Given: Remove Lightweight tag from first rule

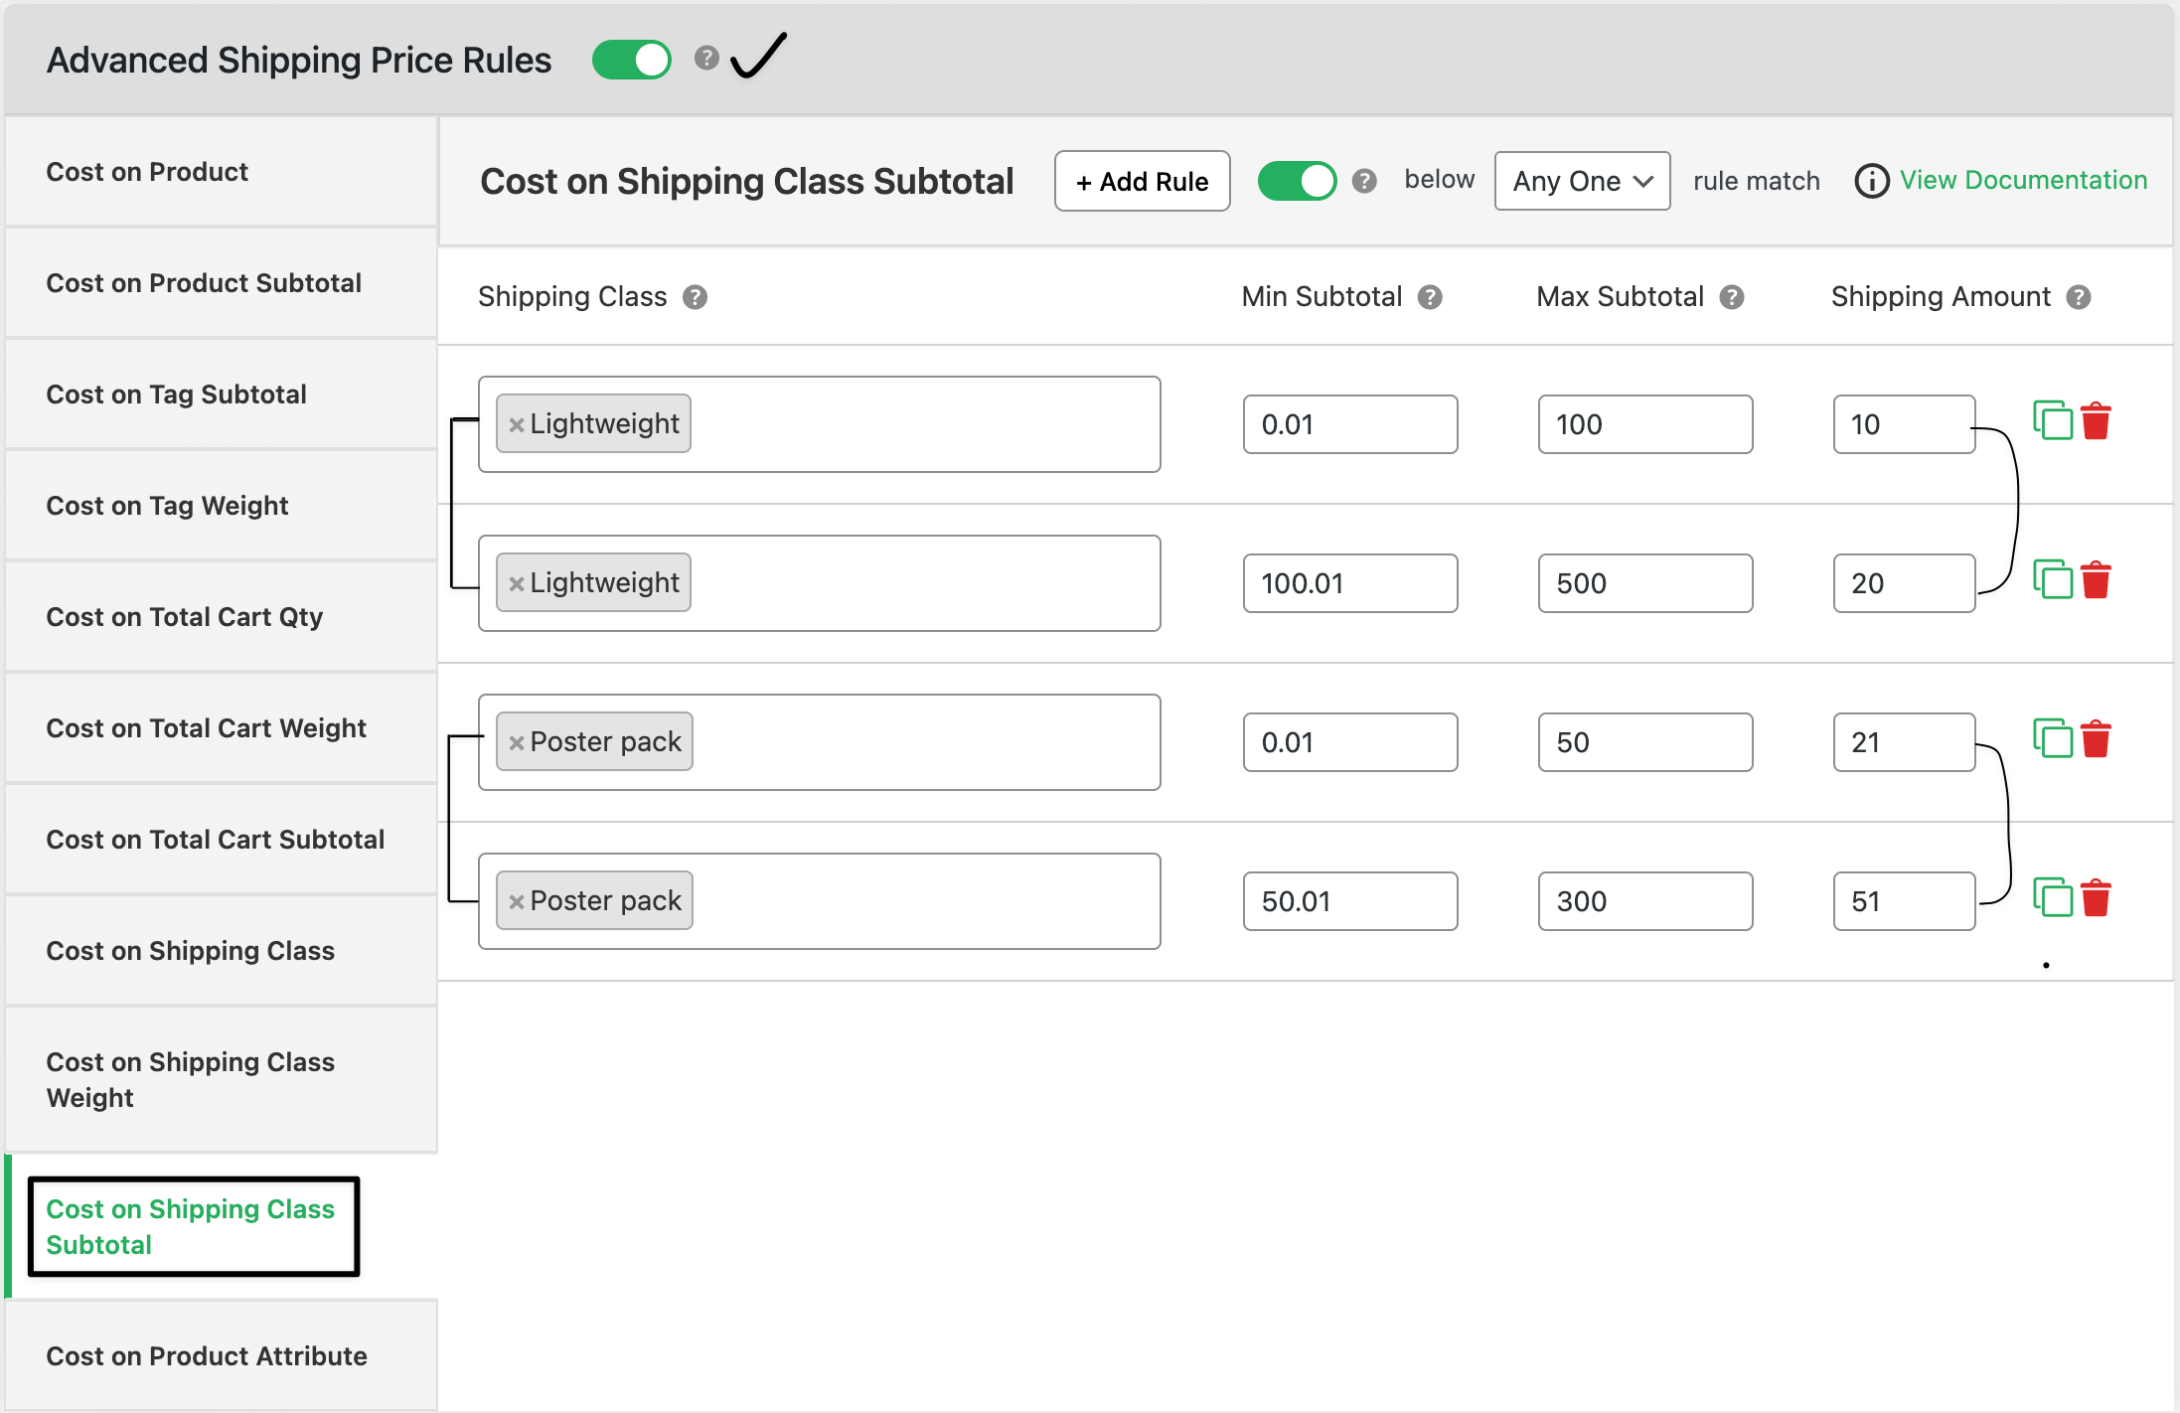Looking at the screenshot, I should [516, 425].
